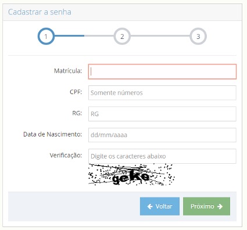Image resolution: width=247 pixels, height=230 pixels.
Task: Click the Matrícula label
Action: tap(68, 71)
